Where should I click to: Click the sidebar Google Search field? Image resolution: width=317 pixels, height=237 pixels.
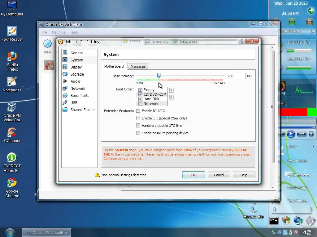tap(294, 31)
